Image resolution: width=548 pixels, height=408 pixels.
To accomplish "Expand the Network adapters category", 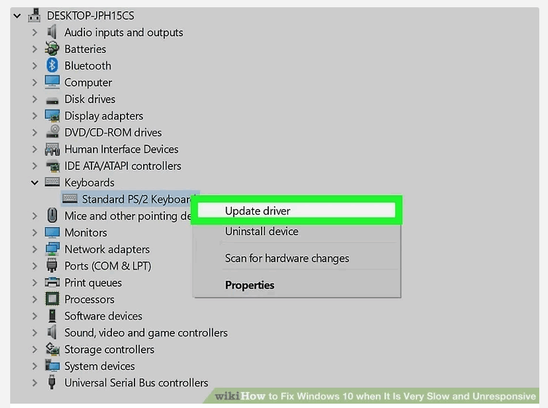I will pyautogui.click(x=34, y=249).
